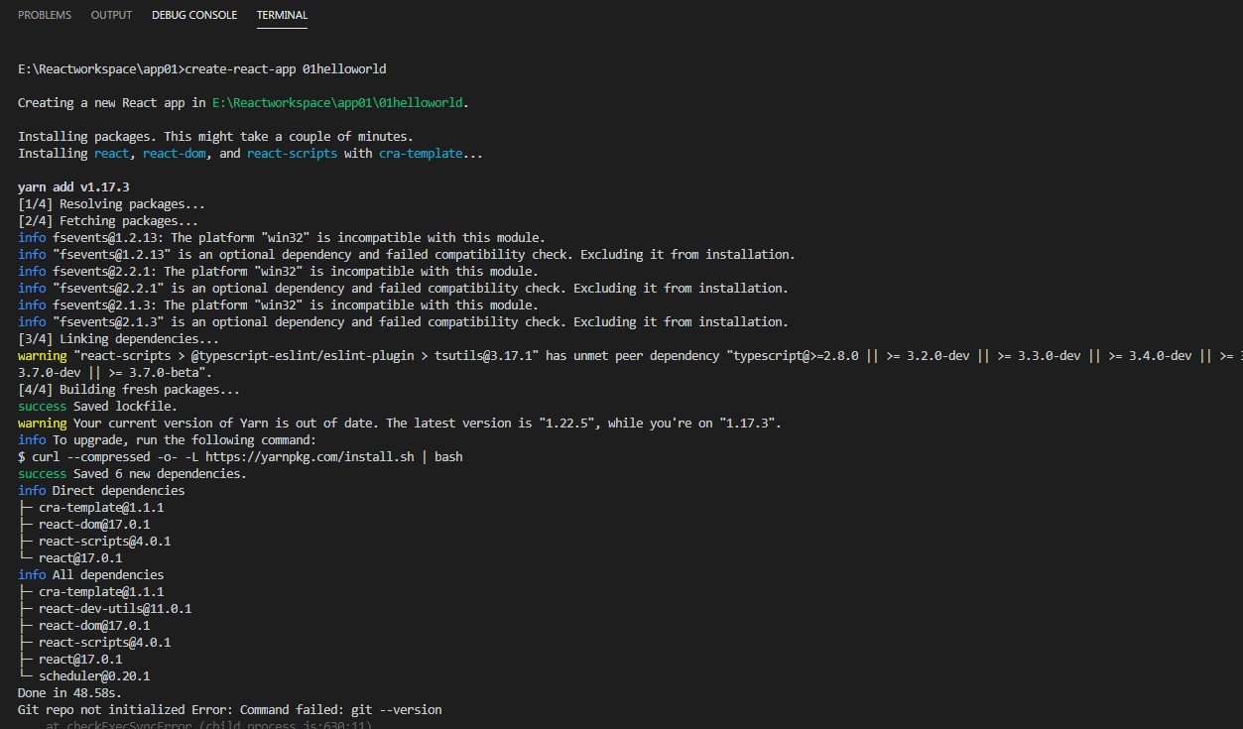Click the green 01helloworld folder path
1243x729 pixels.
337,103
